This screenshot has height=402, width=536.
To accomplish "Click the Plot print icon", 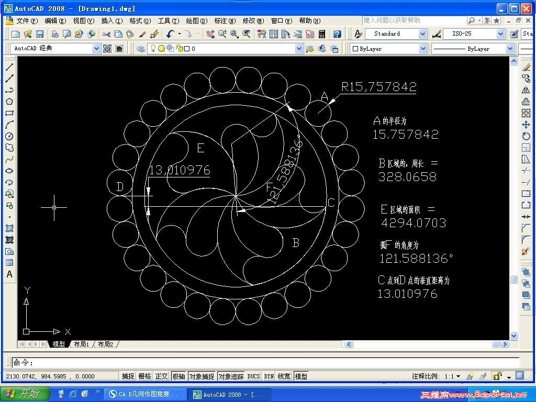I will 54,34.
